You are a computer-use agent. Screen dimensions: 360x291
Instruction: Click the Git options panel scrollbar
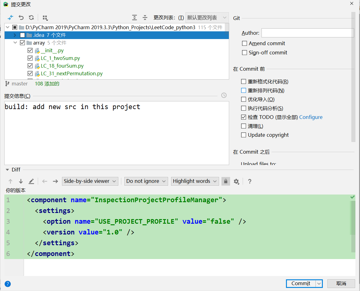tap(353, 77)
